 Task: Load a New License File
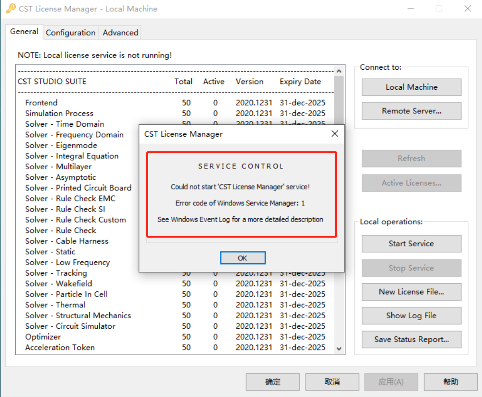tap(411, 292)
